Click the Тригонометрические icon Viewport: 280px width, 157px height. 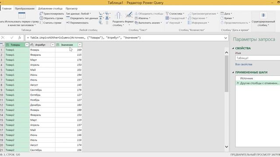click(x=189, y=14)
